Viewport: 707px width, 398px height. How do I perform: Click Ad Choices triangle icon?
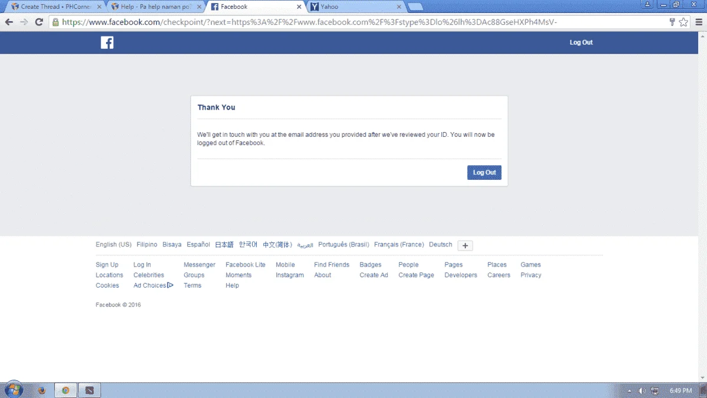pos(170,285)
